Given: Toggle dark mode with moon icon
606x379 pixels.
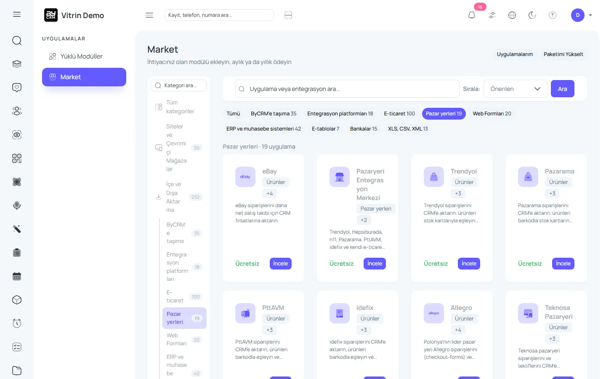Looking at the screenshot, I should [532, 15].
